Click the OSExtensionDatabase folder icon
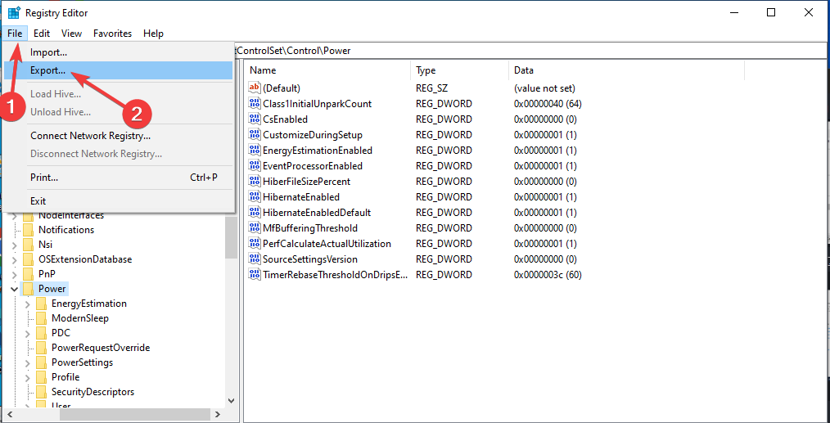 pos(29,259)
